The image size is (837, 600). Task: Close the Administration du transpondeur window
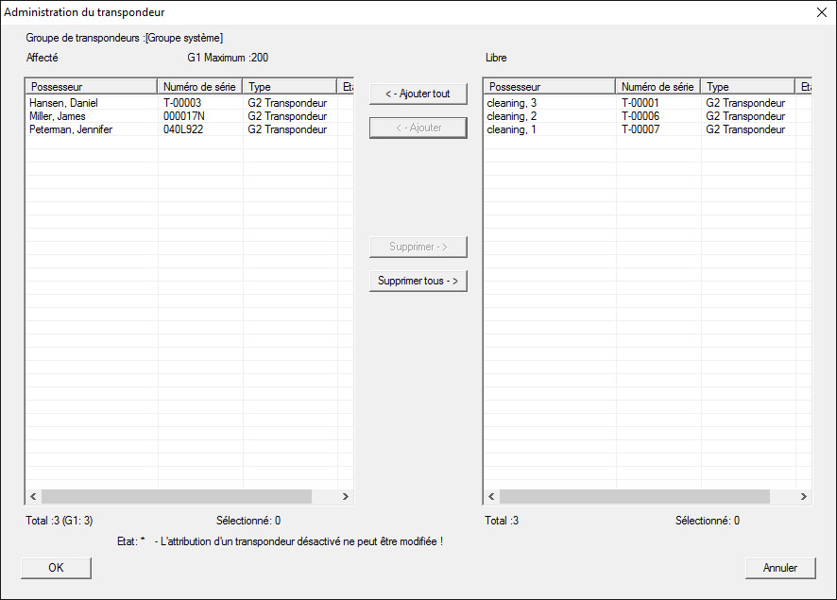coord(820,12)
